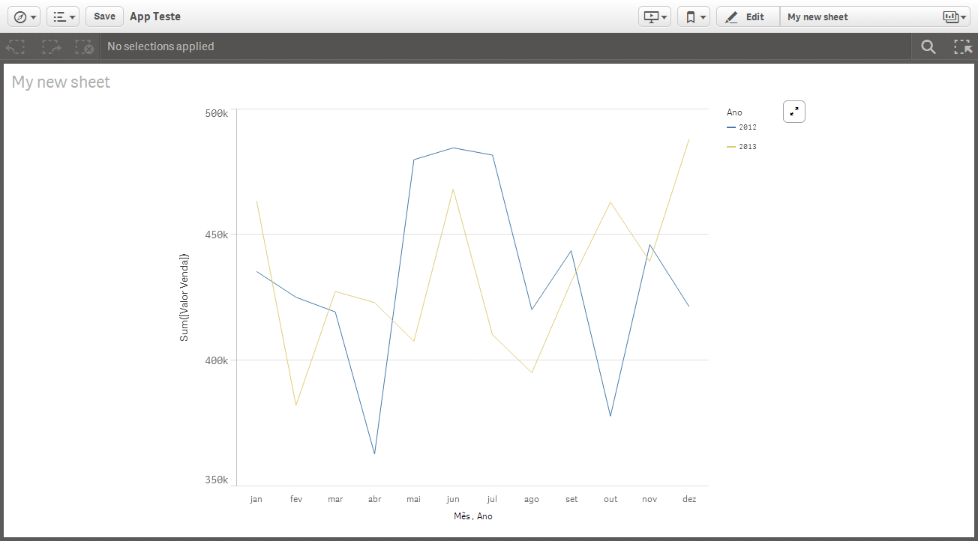Image resolution: width=978 pixels, height=541 pixels.
Task: Open the App Teste overview
Action: coord(154,16)
